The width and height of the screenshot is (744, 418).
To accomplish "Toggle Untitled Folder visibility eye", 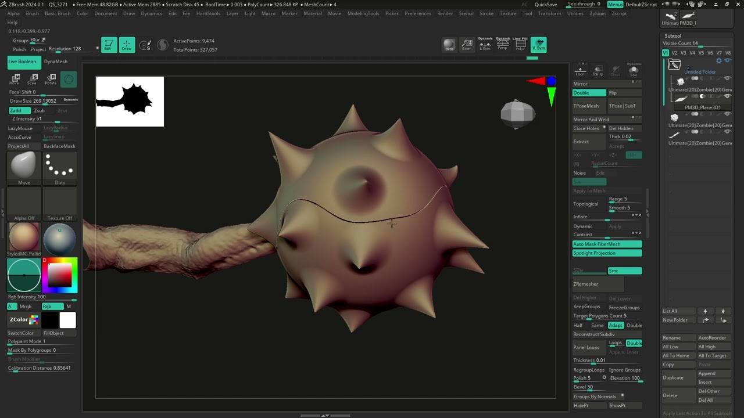I will point(727,61).
